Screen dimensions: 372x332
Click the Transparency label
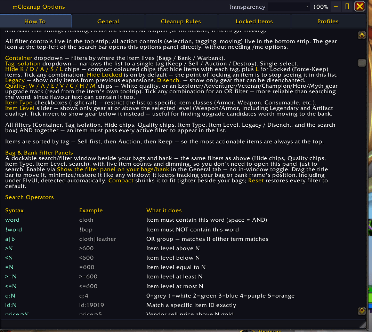(x=247, y=7)
